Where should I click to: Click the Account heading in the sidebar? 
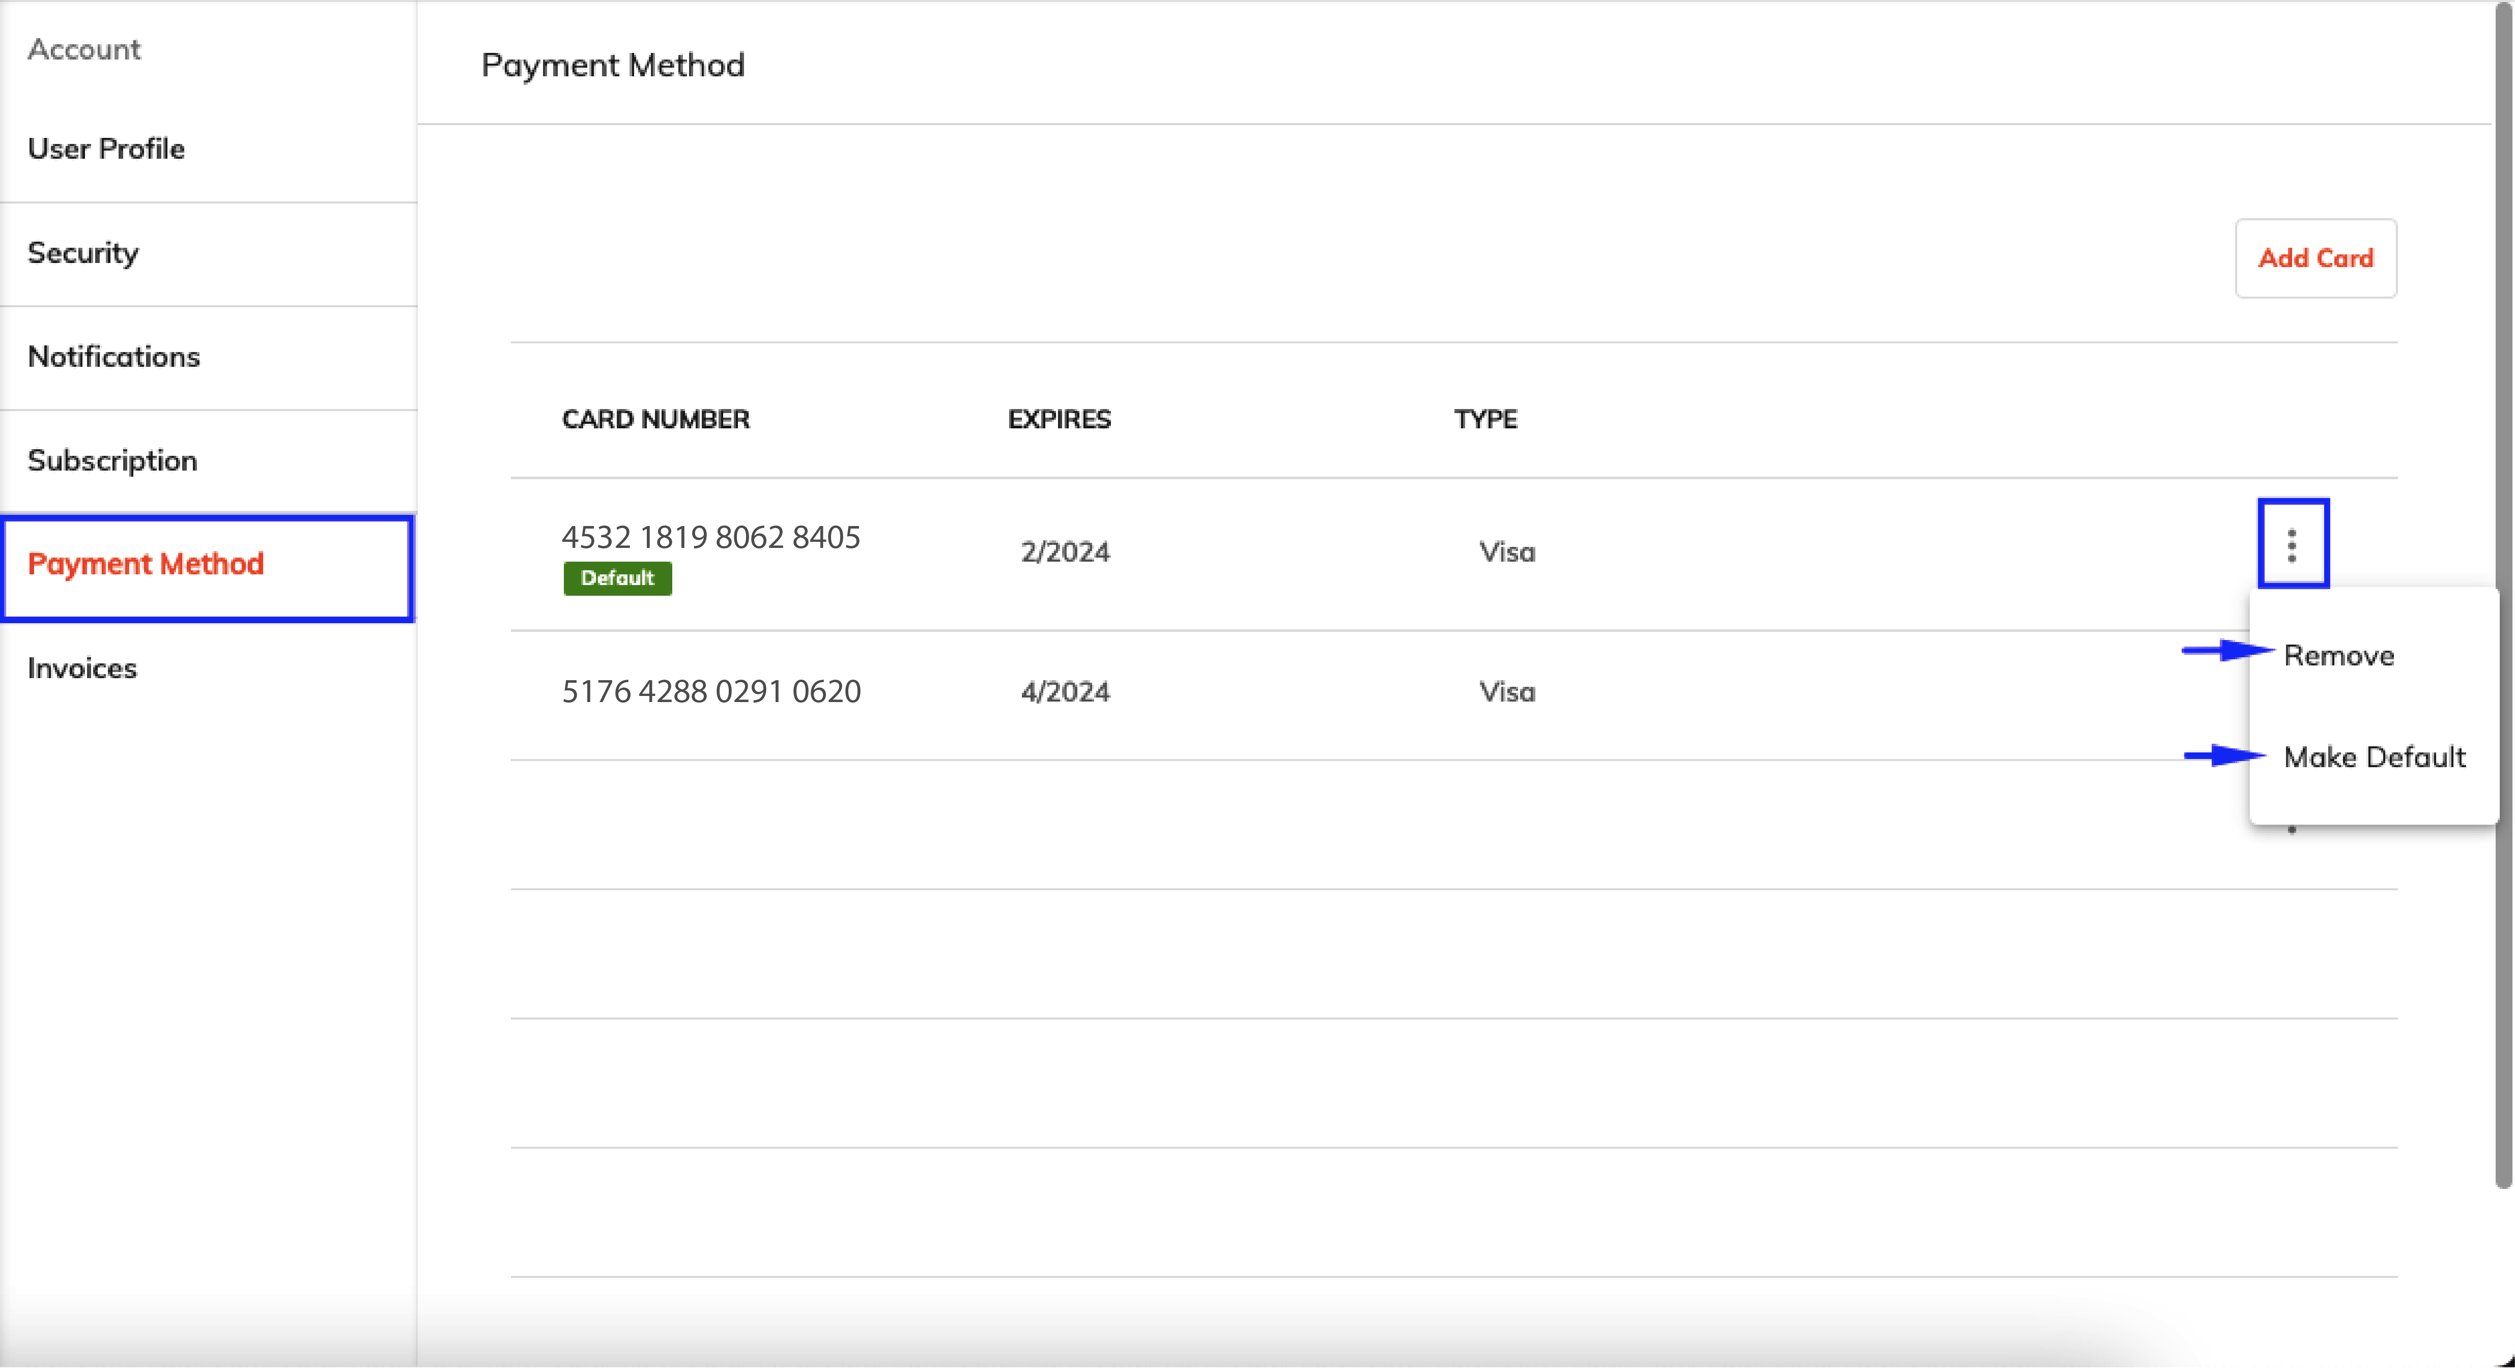pos(84,49)
